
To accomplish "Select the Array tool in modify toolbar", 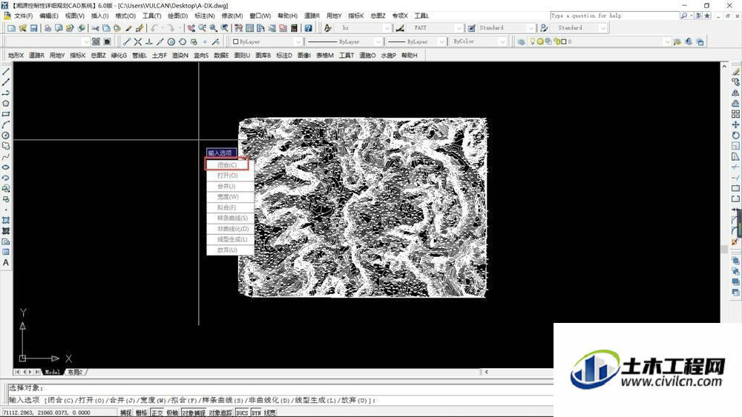I will pos(735,114).
